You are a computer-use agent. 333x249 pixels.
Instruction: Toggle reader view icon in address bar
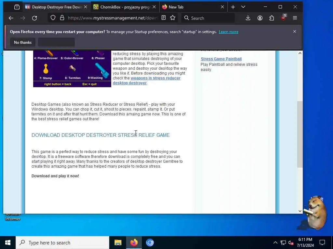coord(163,18)
